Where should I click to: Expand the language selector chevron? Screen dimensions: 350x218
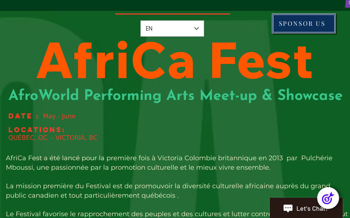(x=196, y=28)
